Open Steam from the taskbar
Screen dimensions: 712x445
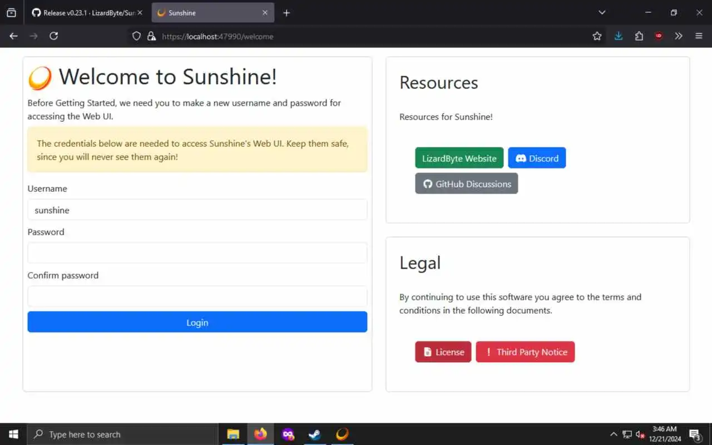pos(315,434)
